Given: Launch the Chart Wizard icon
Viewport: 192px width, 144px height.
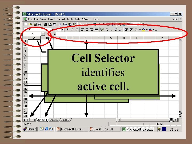Looking at the screenshot, I should click(119, 24).
